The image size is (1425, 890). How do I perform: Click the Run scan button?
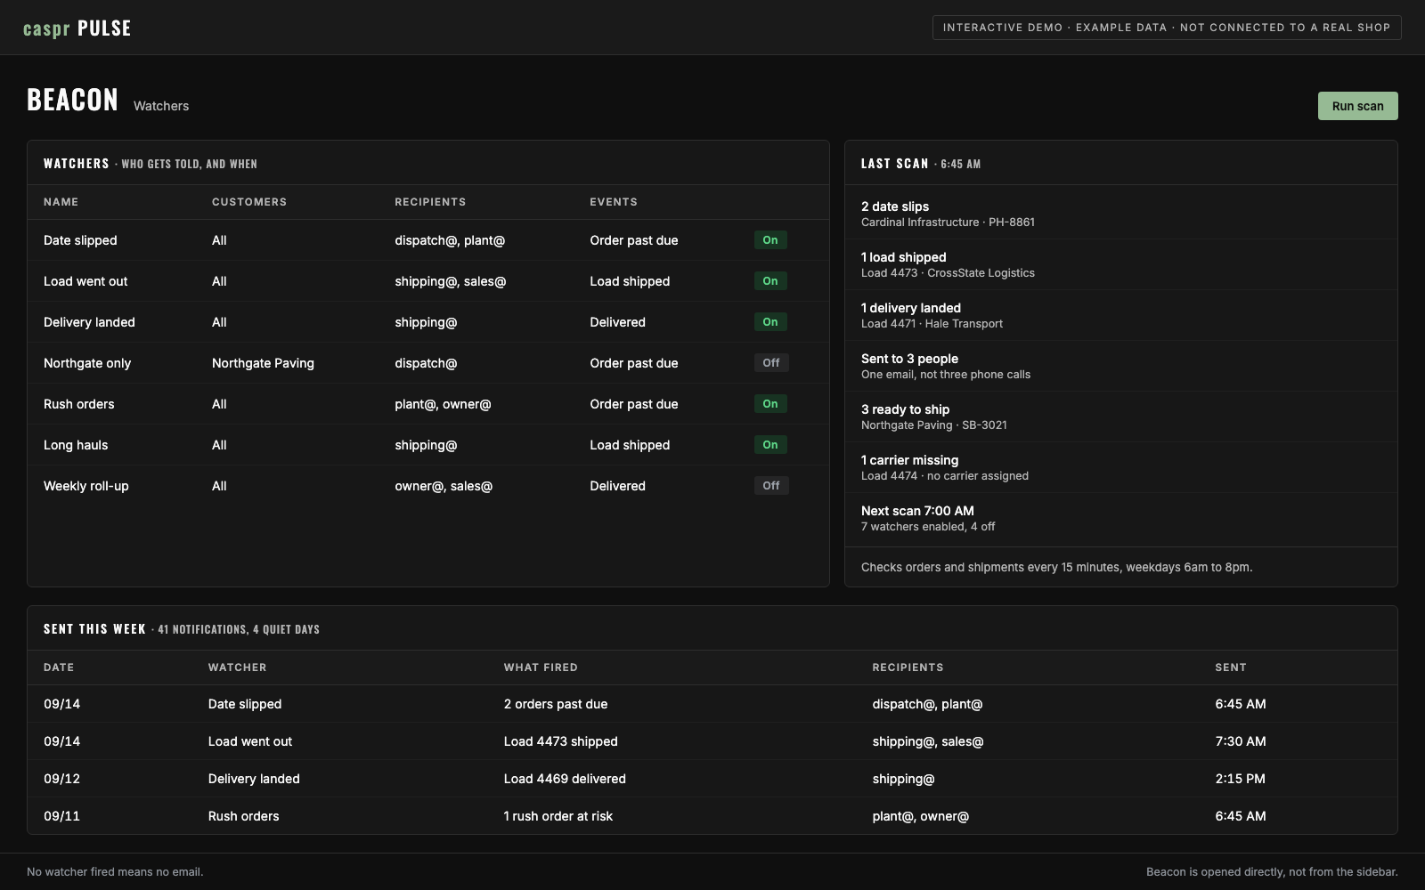click(x=1357, y=106)
